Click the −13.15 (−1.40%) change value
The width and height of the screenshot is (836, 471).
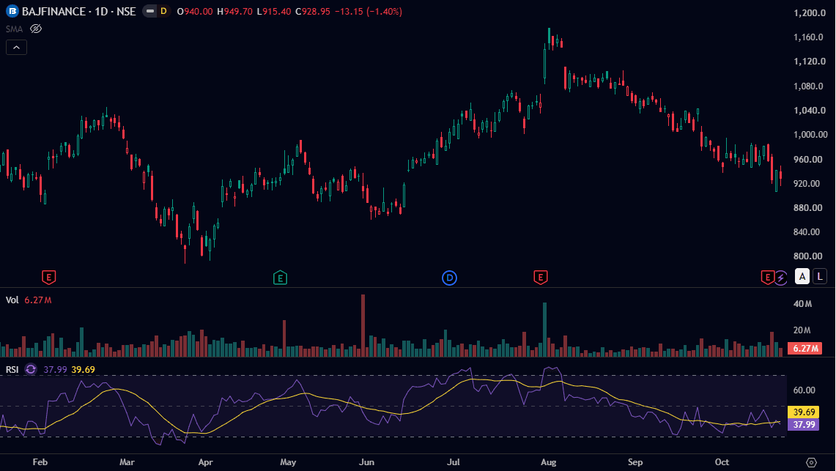click(x=369, y=11)
